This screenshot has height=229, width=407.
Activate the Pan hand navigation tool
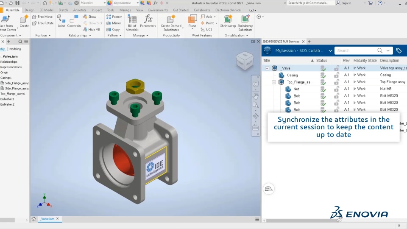pos(256,96)
